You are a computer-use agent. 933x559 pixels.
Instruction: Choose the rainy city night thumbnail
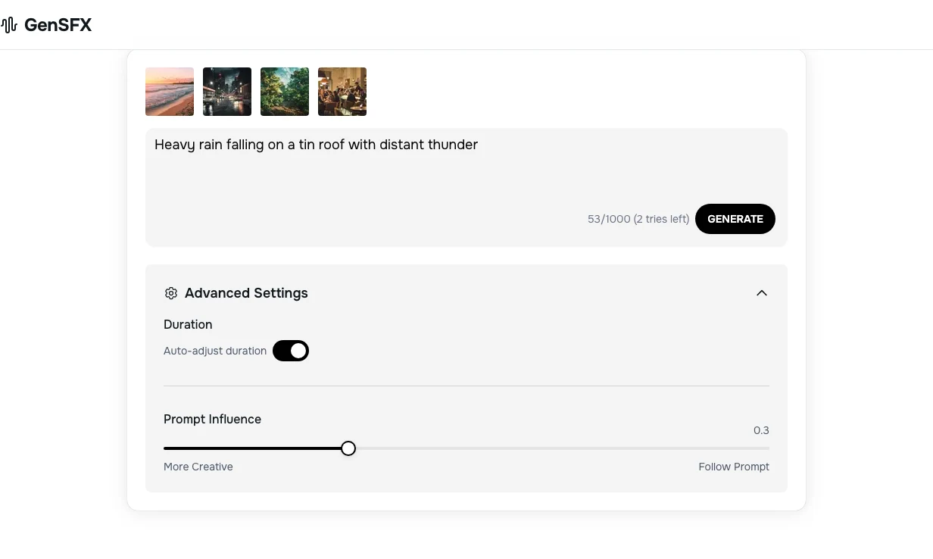click(x=227, y=92)
